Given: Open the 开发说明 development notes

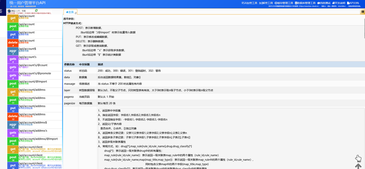Looking at the screenshot, I should pyautogui.click(x=339, y=3).
